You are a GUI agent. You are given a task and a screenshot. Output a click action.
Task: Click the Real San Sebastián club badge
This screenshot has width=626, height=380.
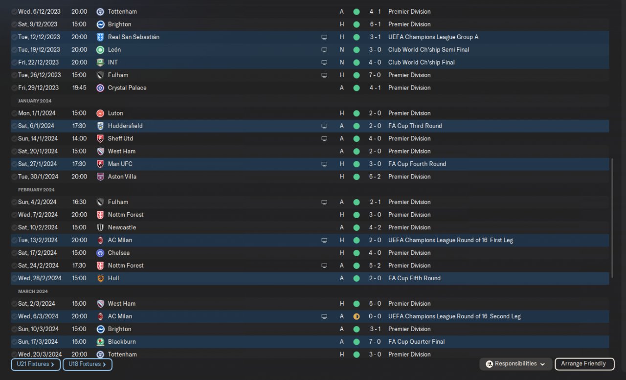100,37
